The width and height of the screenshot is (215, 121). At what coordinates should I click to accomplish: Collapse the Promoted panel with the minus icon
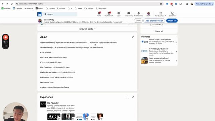point(176,36)
